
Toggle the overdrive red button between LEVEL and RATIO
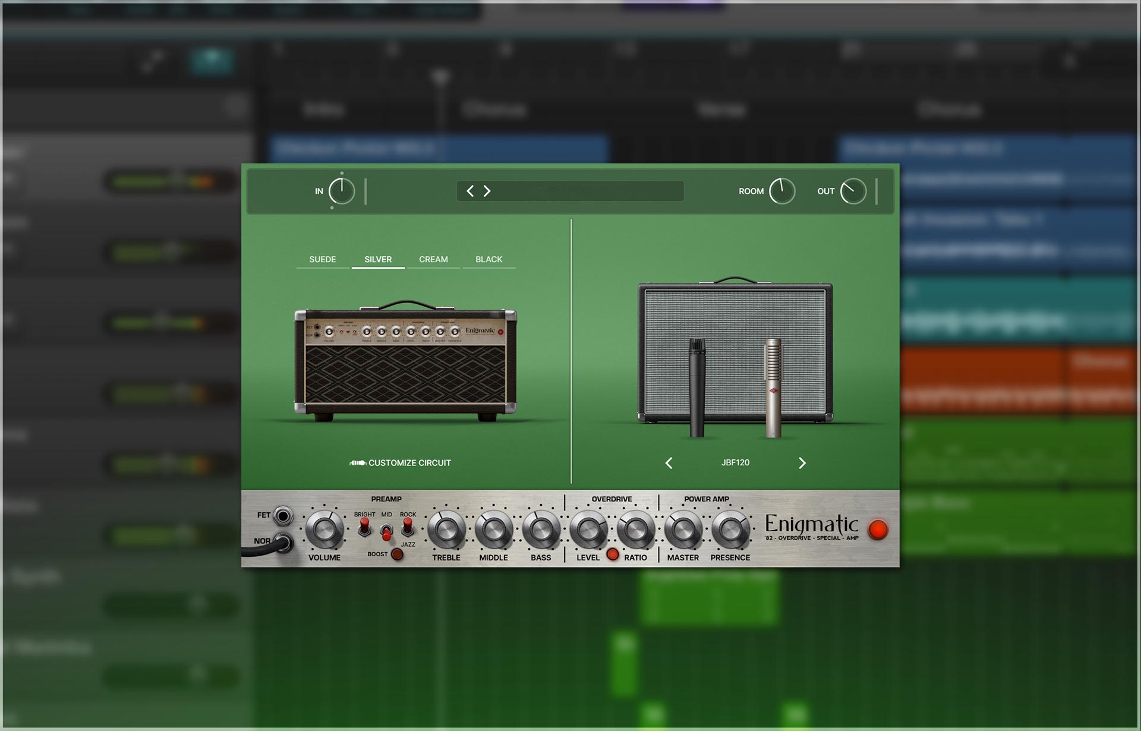click(x=613, y=554)
